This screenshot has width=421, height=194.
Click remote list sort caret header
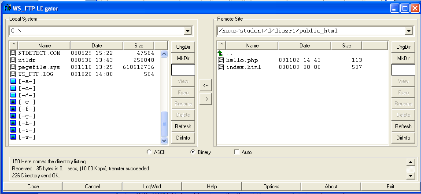click(221, 45)
